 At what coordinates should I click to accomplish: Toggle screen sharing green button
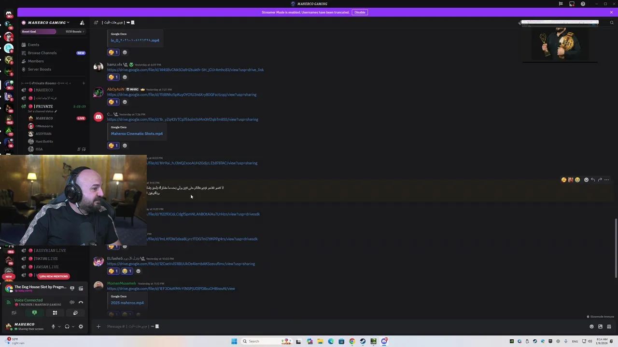pyautogui.click(x=34, y=313)
